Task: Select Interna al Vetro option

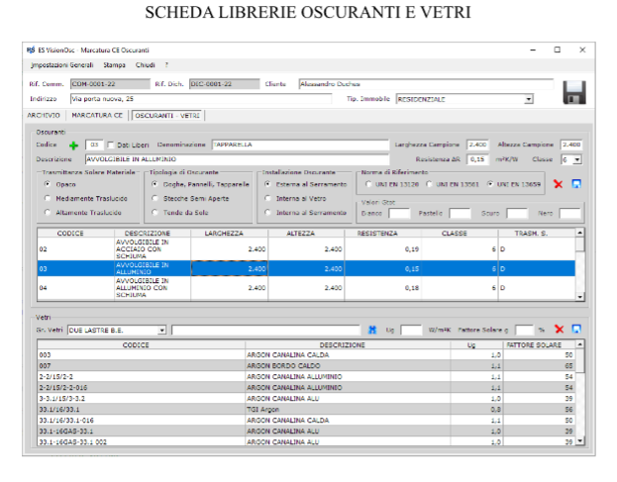Action: 268,198
